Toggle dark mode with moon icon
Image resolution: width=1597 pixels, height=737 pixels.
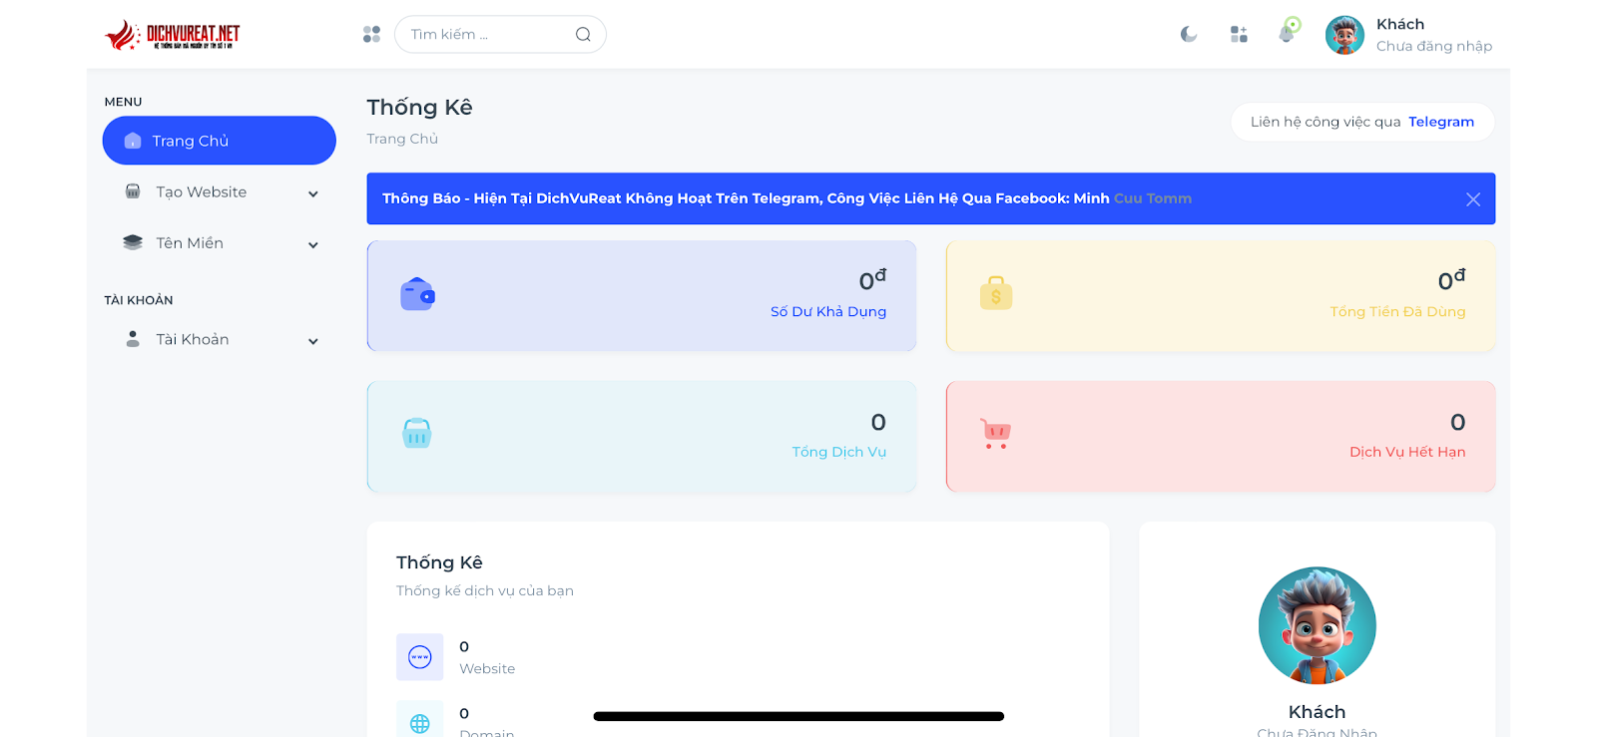click(1188, 35)
